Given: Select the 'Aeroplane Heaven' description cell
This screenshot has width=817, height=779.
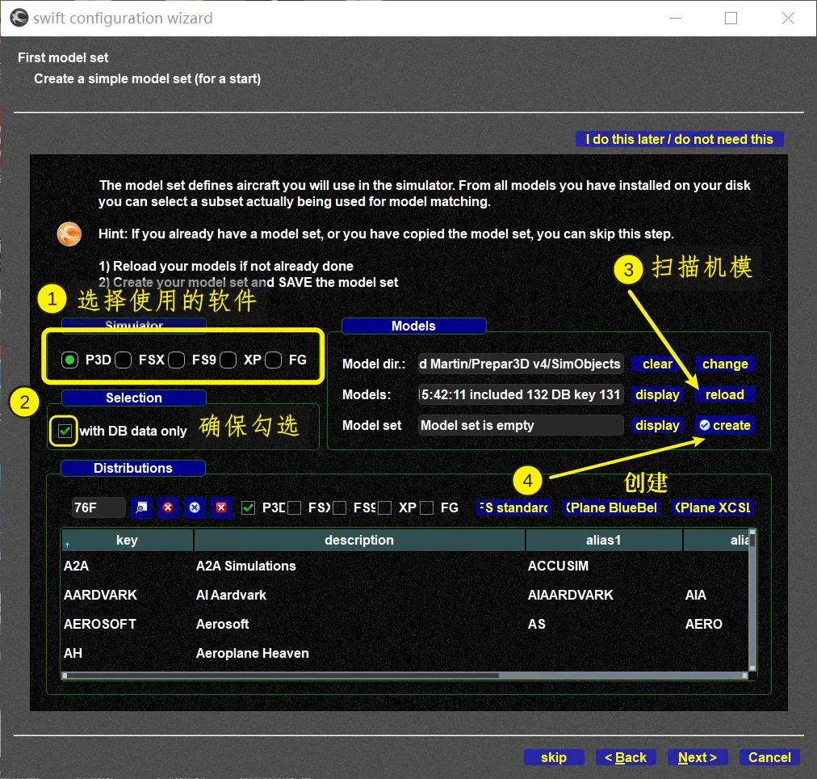Looking at the screenshot, I should [x=359, y=654].
